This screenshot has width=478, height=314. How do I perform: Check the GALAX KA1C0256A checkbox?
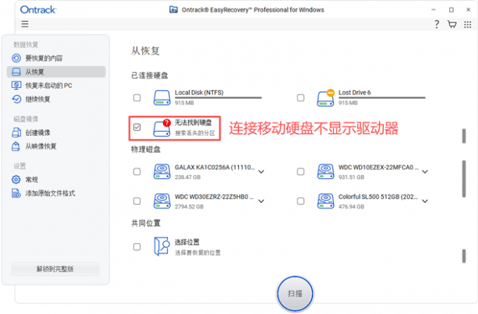[x=137, y=172]
